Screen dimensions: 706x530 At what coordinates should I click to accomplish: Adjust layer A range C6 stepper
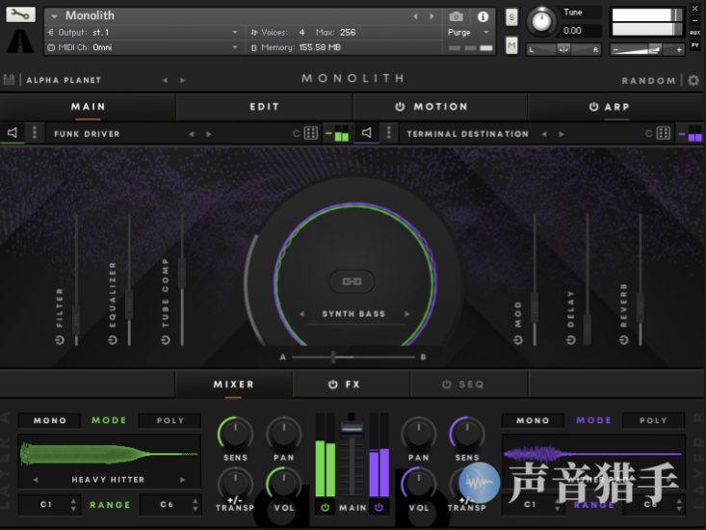[195, 505]
